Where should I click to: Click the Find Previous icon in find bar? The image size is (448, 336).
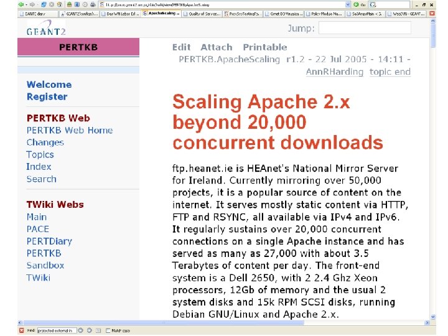pos(90,330)
